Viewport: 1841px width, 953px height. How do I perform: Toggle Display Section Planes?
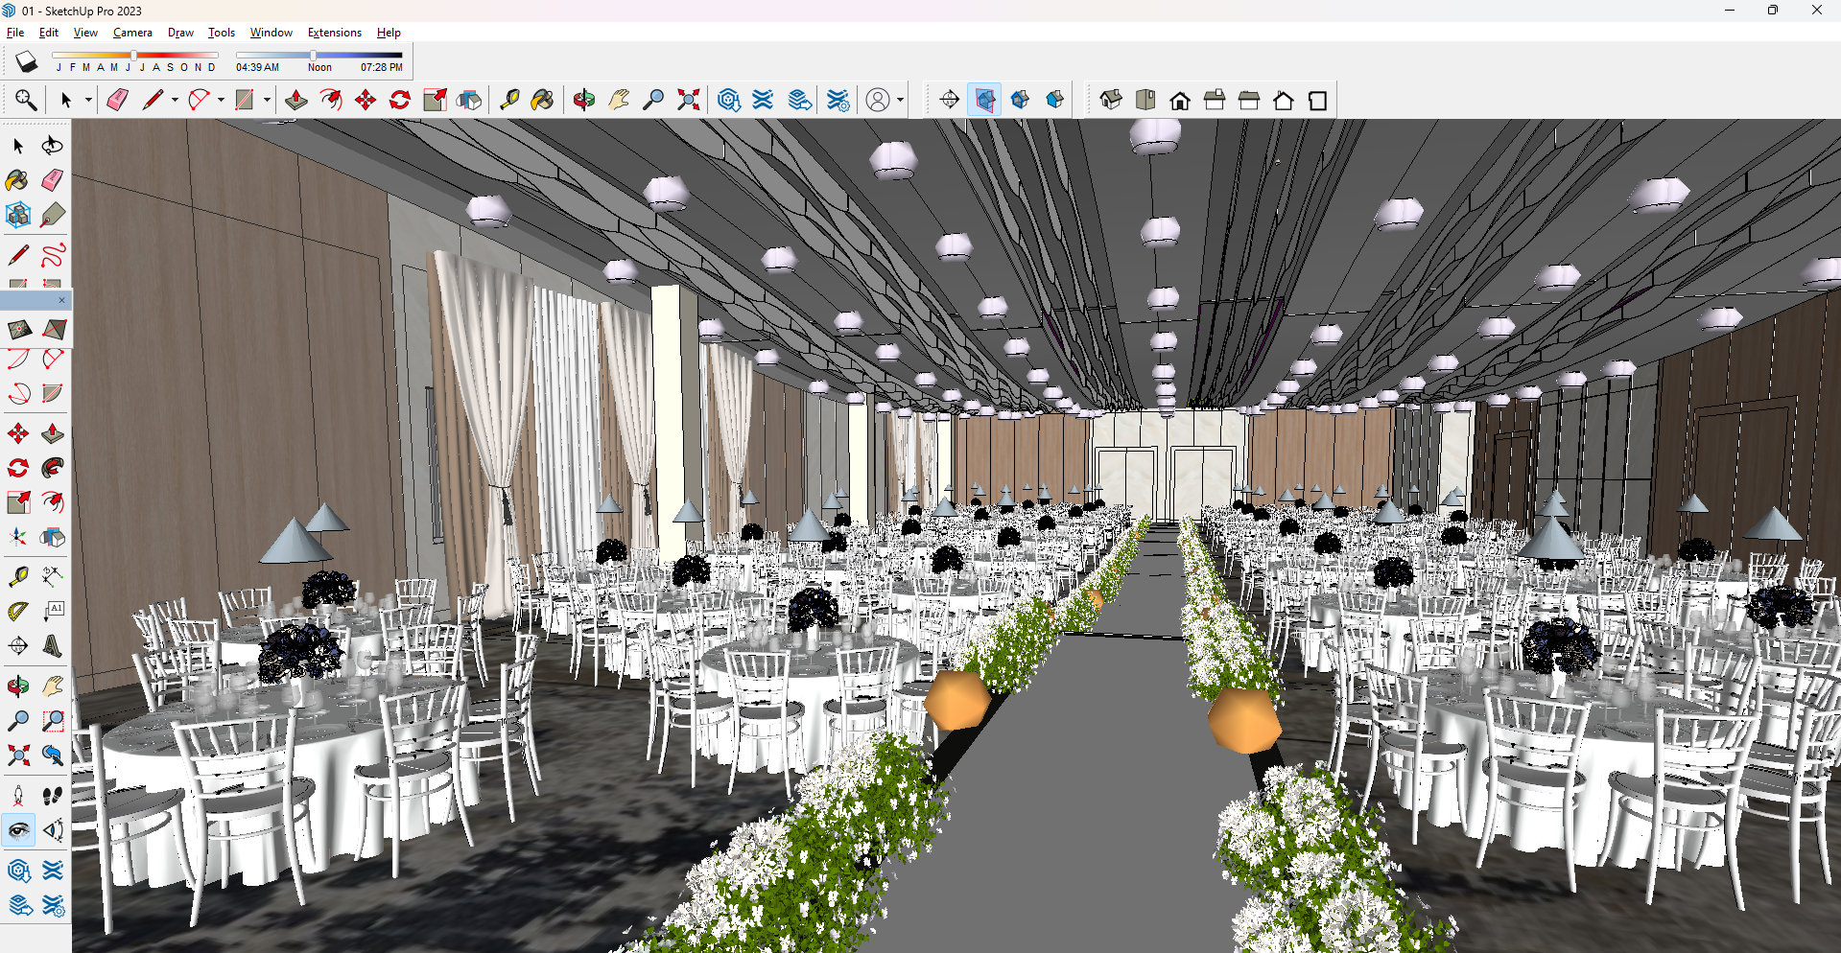(984, 100)
